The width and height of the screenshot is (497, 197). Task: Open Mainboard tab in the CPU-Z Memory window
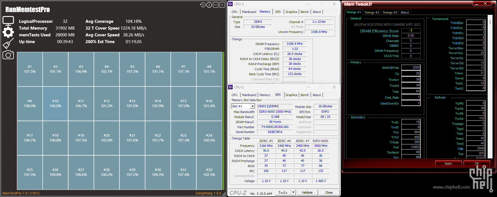click(x=249, y=12)
